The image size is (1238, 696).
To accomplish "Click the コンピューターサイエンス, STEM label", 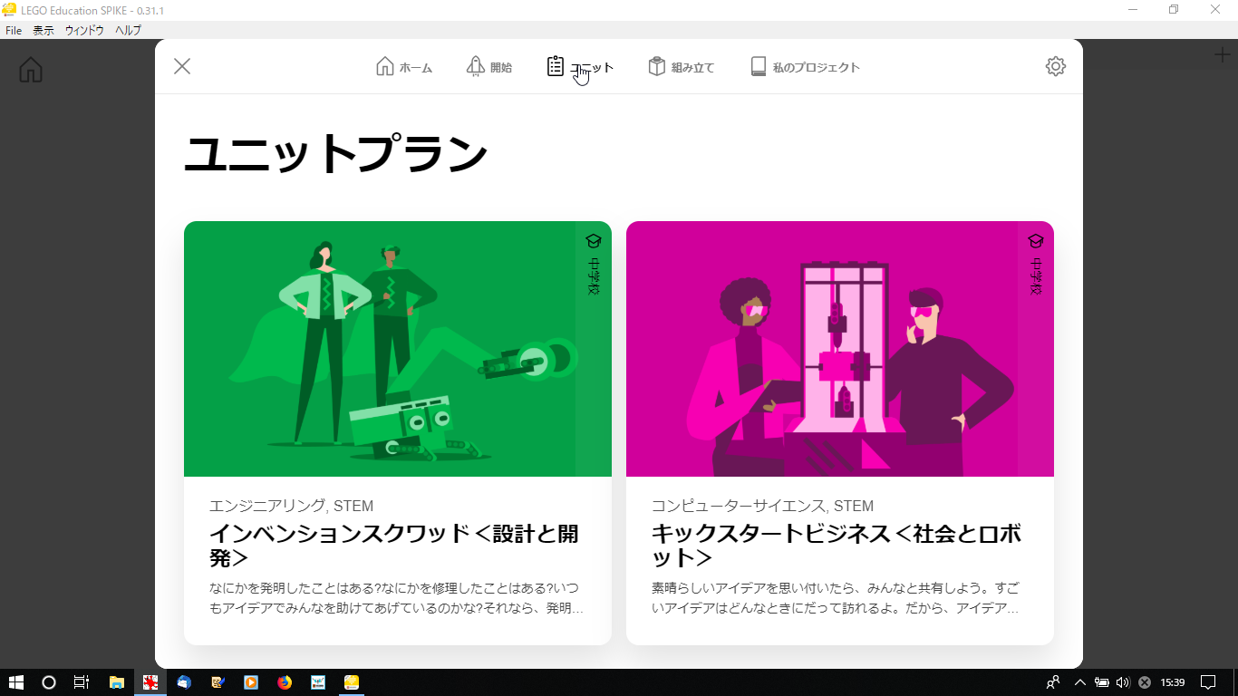I will coord(762,506).
